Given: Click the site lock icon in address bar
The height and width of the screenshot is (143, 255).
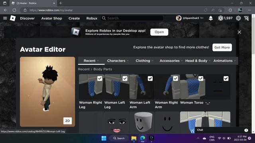Looking at the screenshot, I should tap(25, 10).
